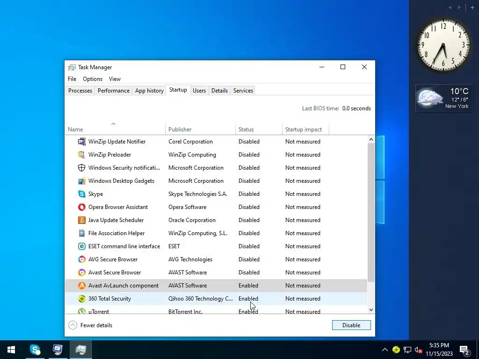Viewport: 479px width, 359px height.
Task: Click the startup list scrollbar thumb
Action: pyautogui.click(x=371, y=212)
